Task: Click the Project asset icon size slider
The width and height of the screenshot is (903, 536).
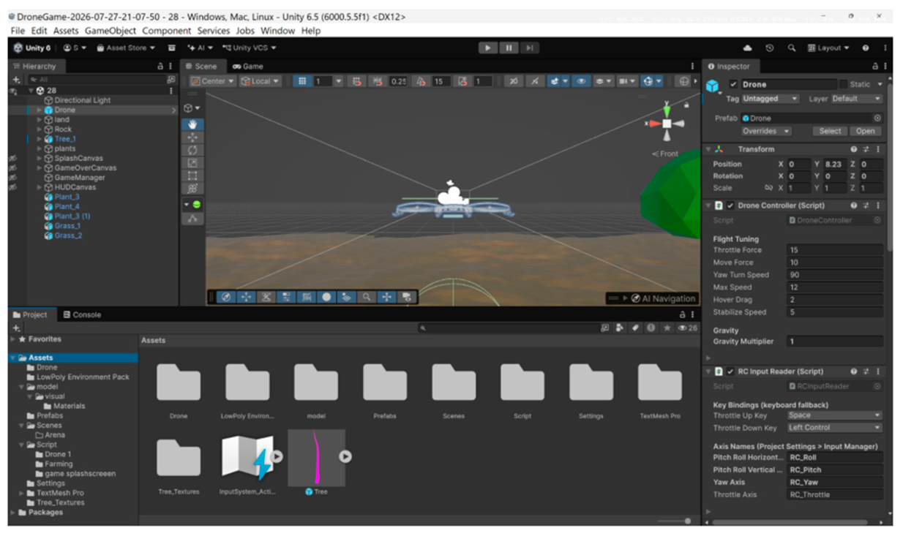Action: point(675,521)
